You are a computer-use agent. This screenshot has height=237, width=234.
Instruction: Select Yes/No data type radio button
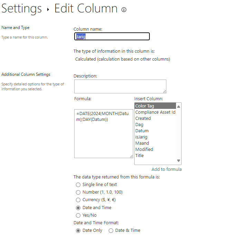(78, 215)
